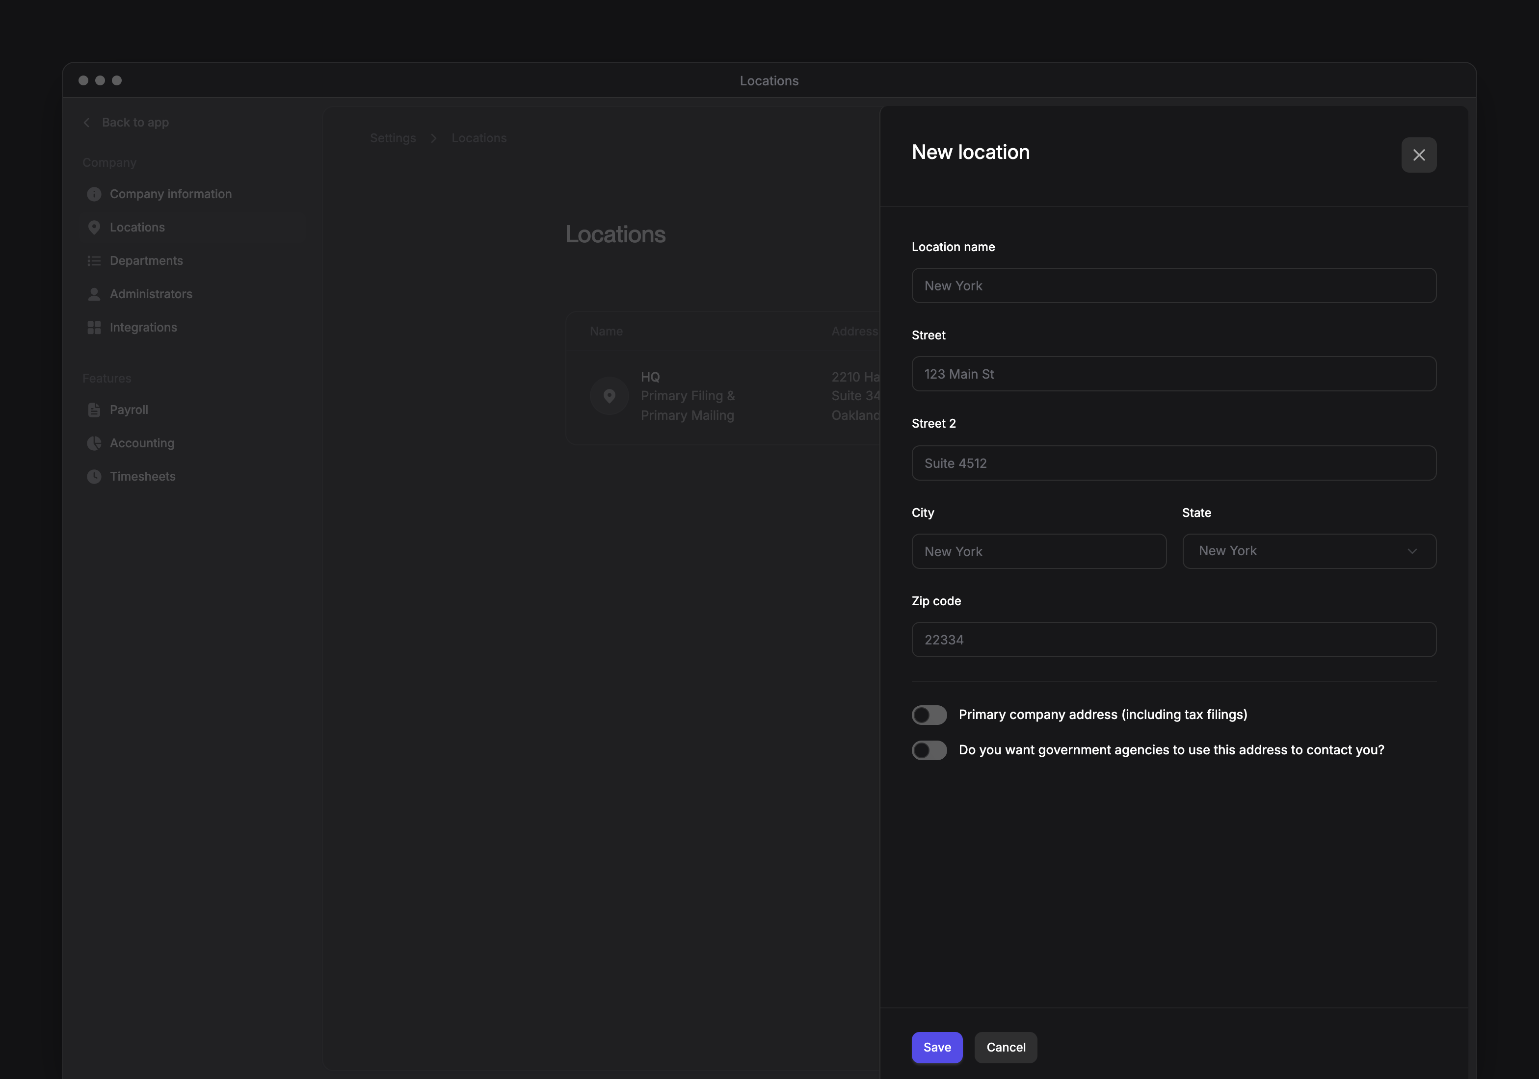Click the Name column header
The height and width of the screenshot is (1079, 1539).
tap(606, 332)
